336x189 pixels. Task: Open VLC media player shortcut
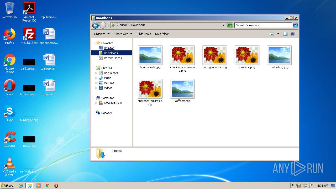[9, 166]
